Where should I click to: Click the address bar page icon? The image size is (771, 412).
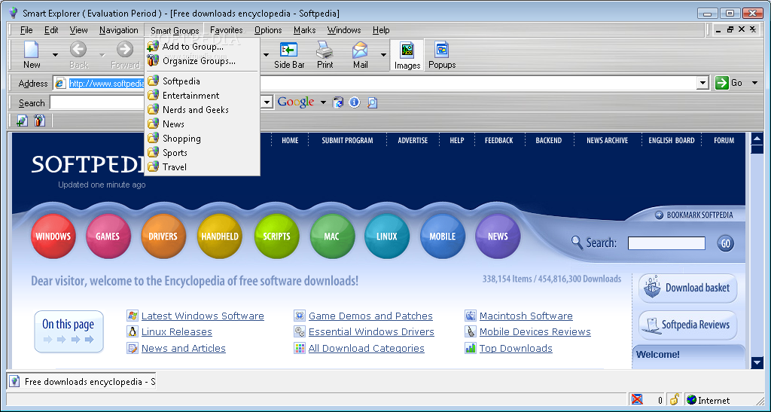click(60, 83)
